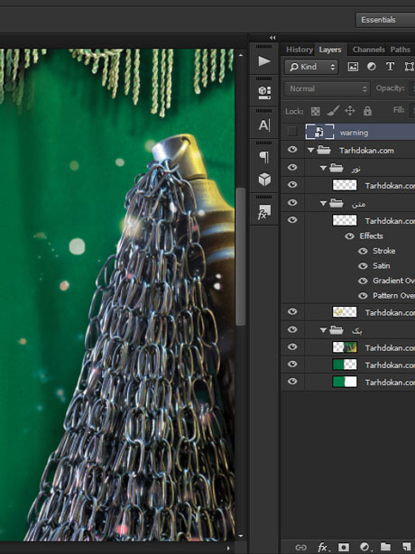This screenshot has height=554, width=415.
Task: Select the Gradient Overlay effect label
Action: [394, 281]
